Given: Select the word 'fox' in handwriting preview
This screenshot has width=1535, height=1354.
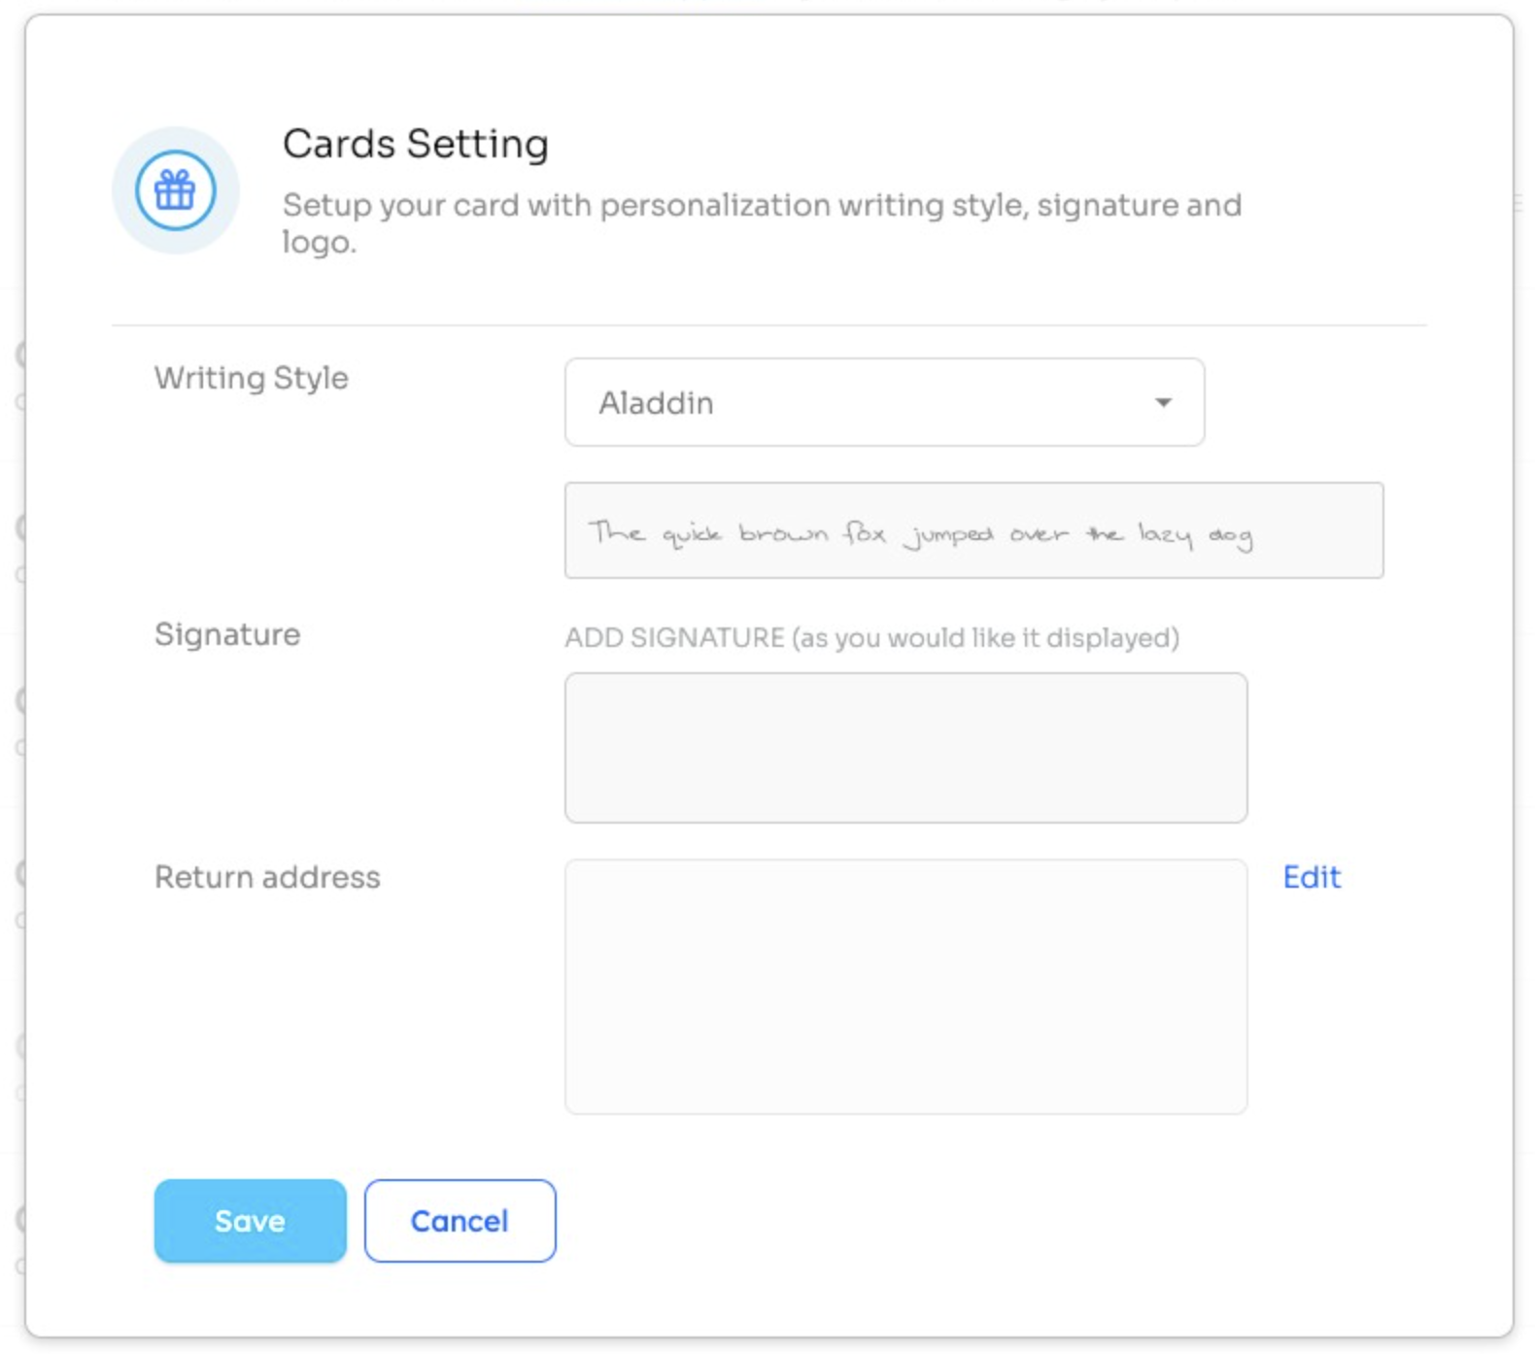Looking at the screenshot, I should (865, 533).
